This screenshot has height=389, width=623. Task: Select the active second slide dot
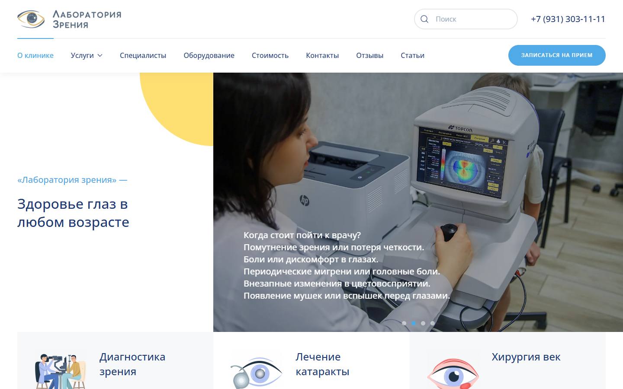pos(414,323)
